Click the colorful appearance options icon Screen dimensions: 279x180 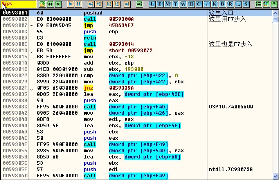tap(266, 4)
